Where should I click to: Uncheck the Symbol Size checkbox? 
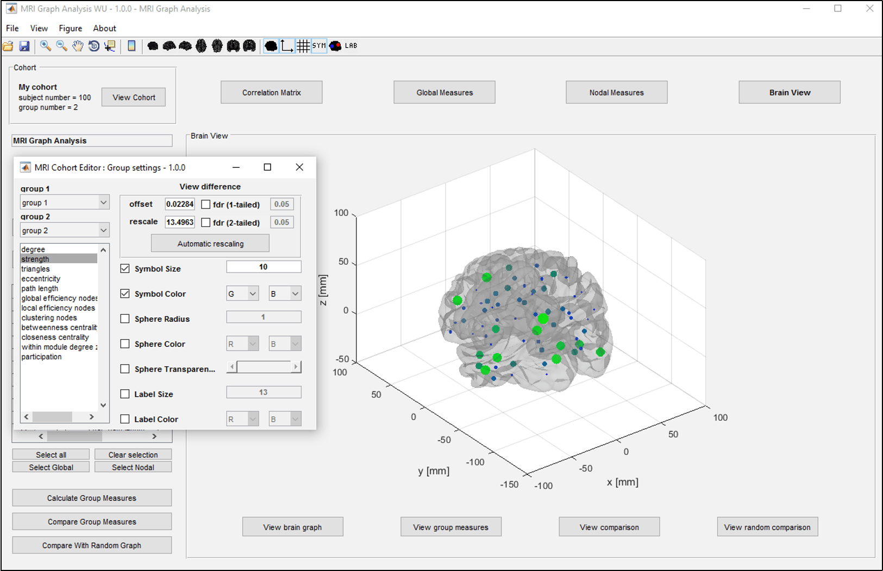tap(124, 268)
